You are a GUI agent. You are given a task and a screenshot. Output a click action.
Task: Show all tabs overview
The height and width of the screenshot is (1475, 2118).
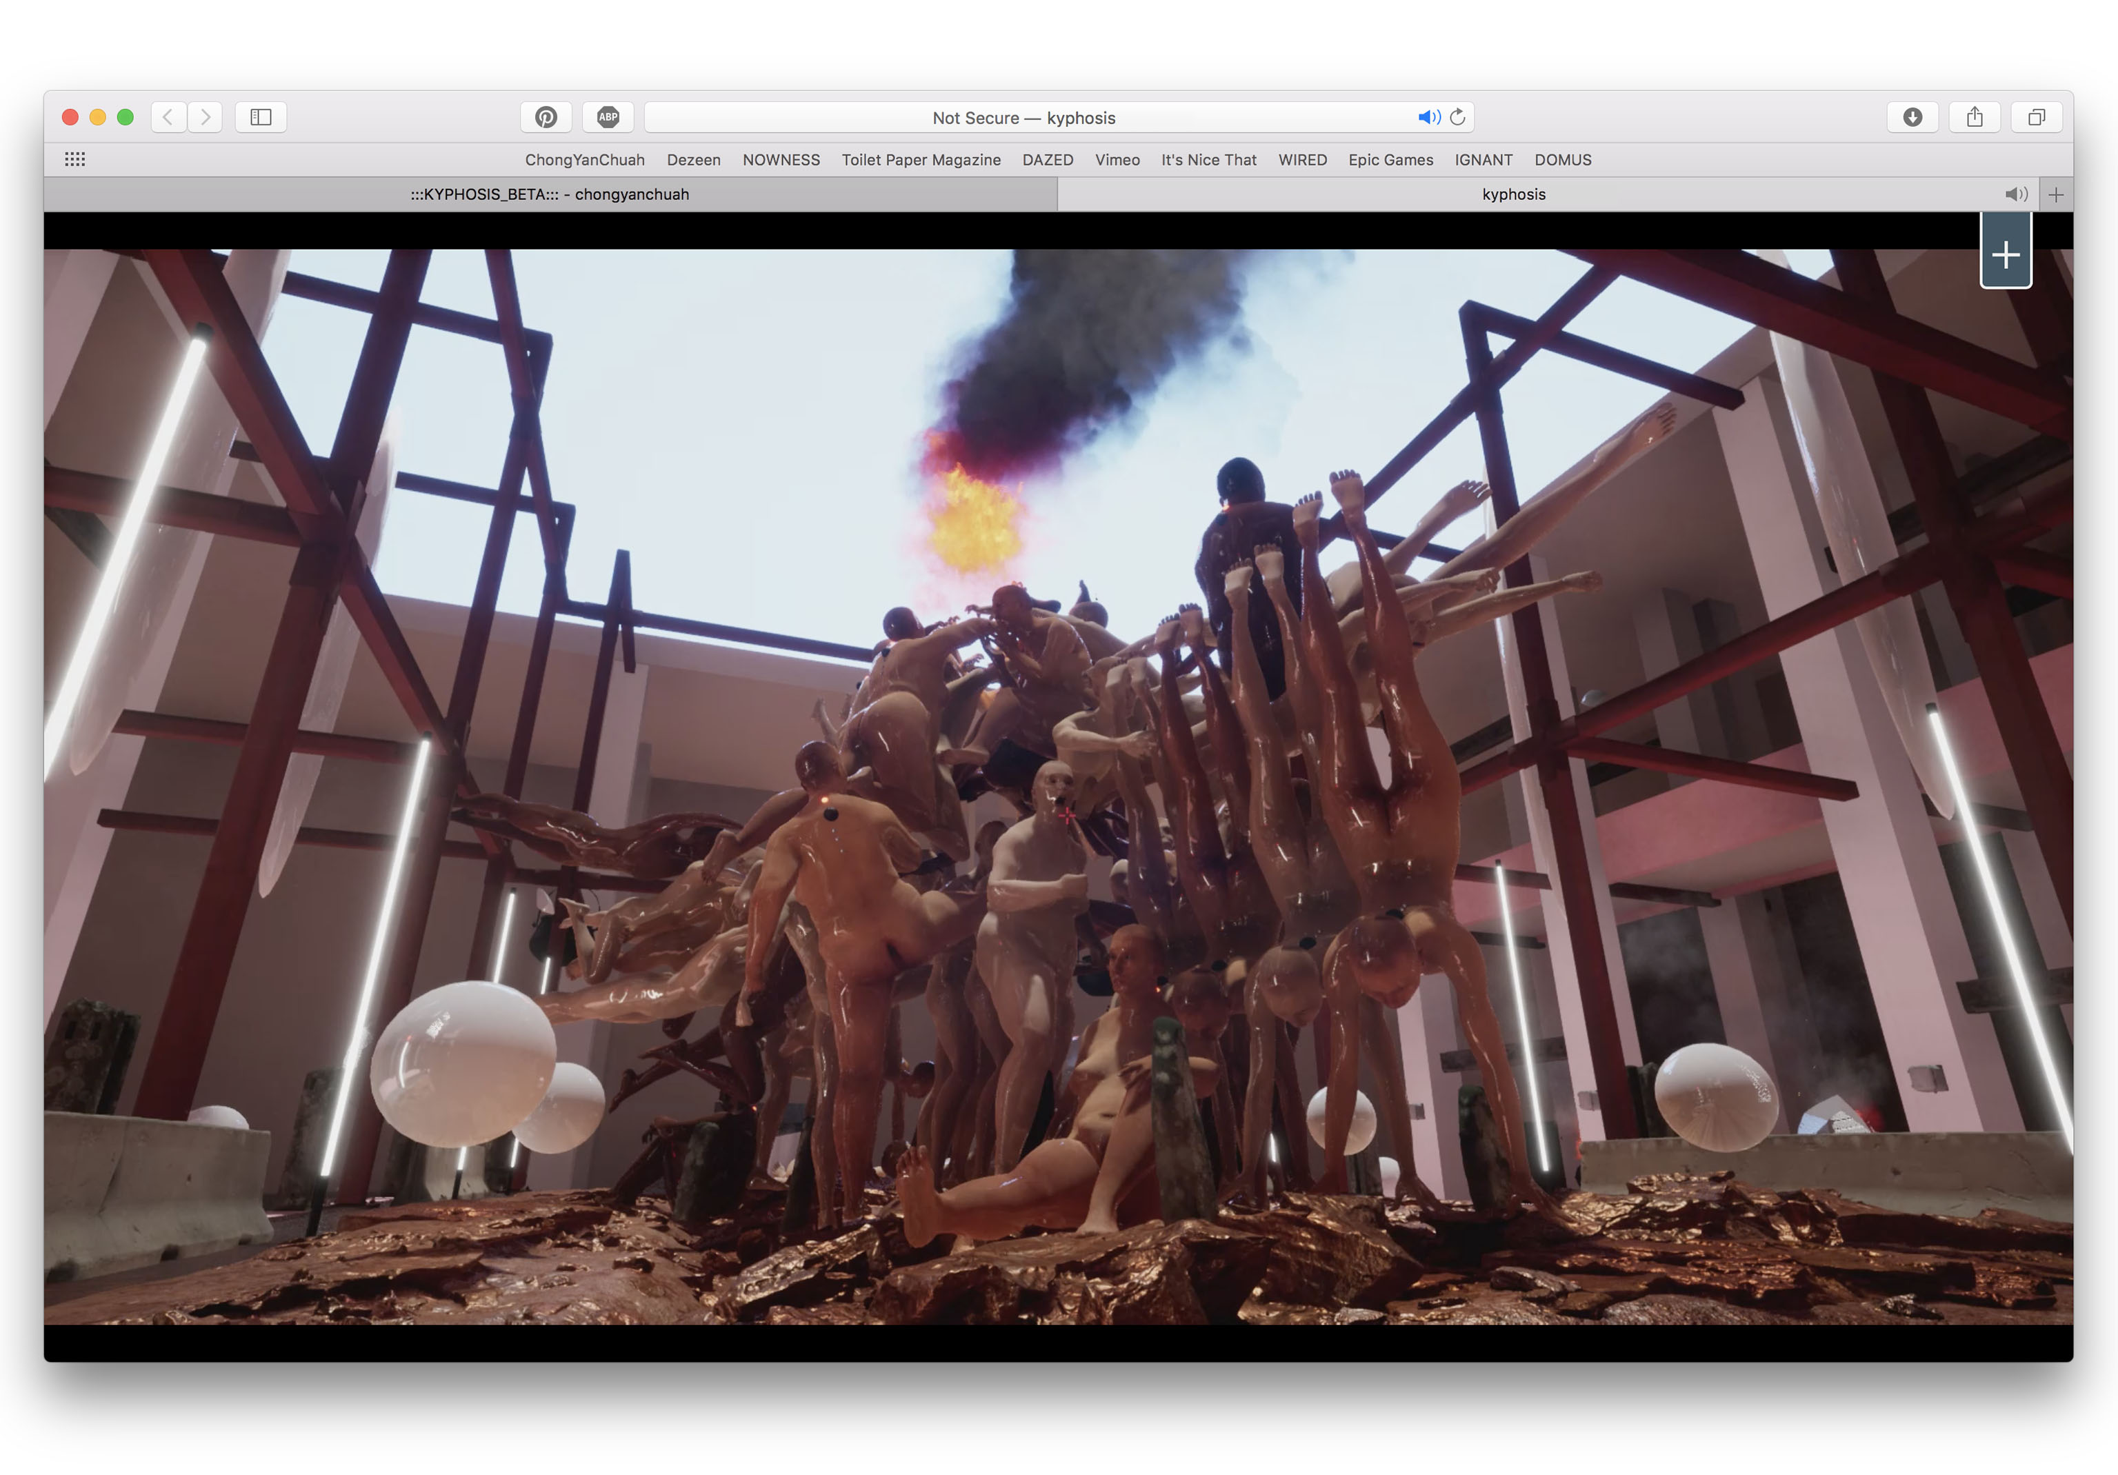pyautogui.click(x=2036, y=117)
